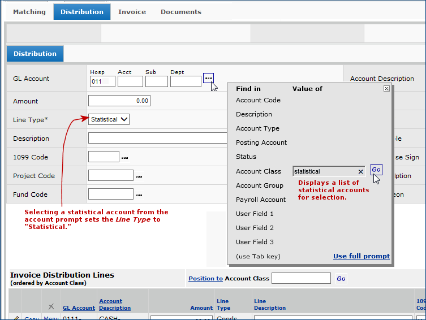This screenshot has width=426, height=320.
Task: Focus the Hosp field containing 011
Action: (x=102, y=82)
